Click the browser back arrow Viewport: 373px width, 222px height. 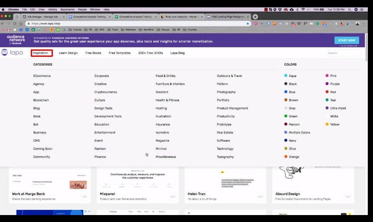(3, 23)
